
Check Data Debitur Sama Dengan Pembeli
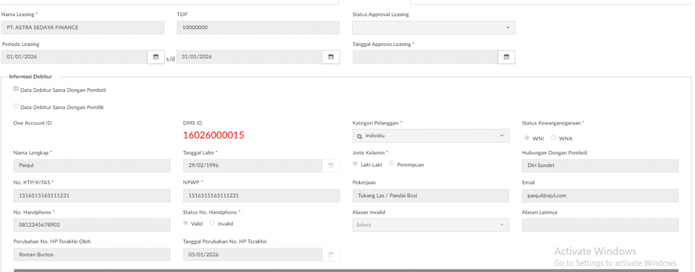pos(16,89)
